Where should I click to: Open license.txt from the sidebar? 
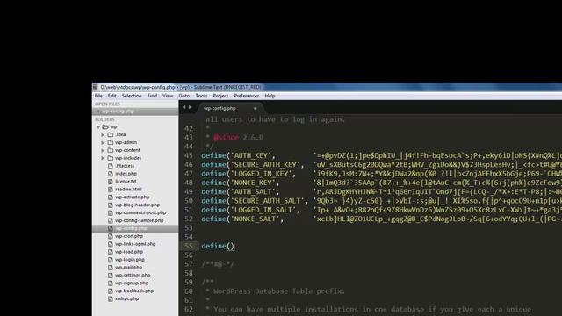pos(126,182)
